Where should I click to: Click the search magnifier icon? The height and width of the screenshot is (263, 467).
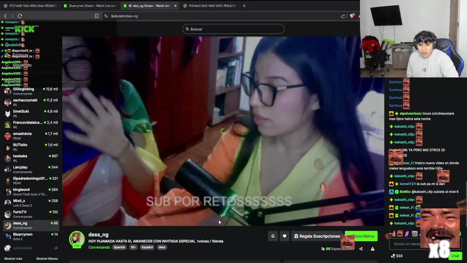click(x=187, y=29)
